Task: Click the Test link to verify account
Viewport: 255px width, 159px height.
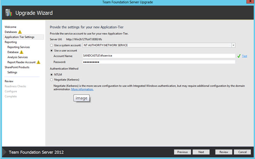Action: pos(244,56)
